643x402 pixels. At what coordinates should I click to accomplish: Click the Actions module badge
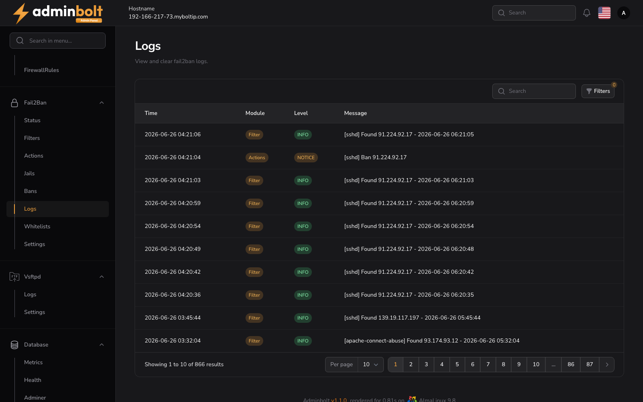click(257, 158)
